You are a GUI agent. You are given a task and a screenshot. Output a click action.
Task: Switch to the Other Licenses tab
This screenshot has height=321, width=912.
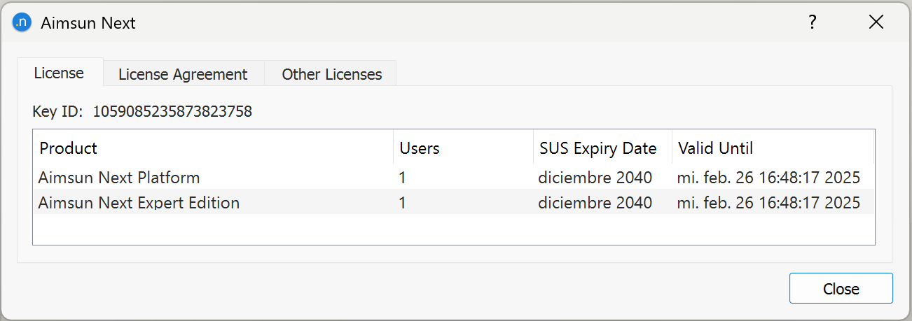(x=331, y=74)
